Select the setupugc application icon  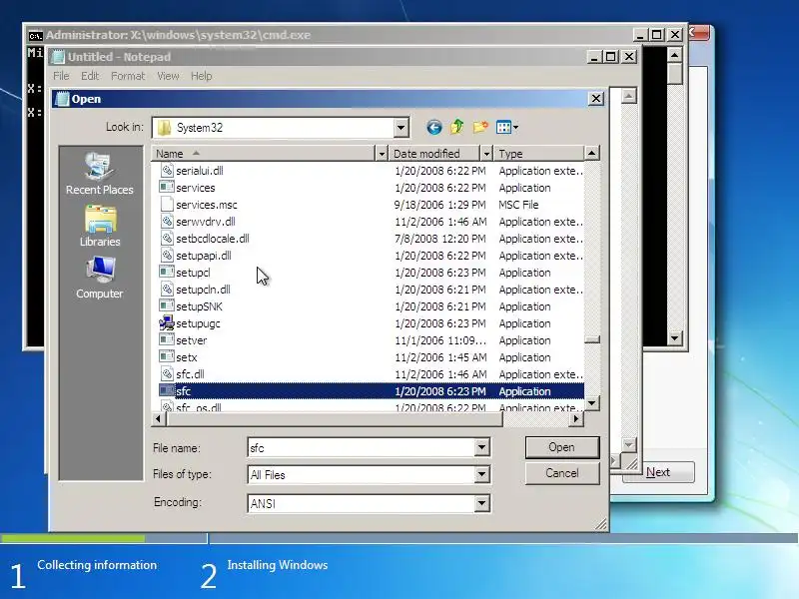click(x=167, y=322)
